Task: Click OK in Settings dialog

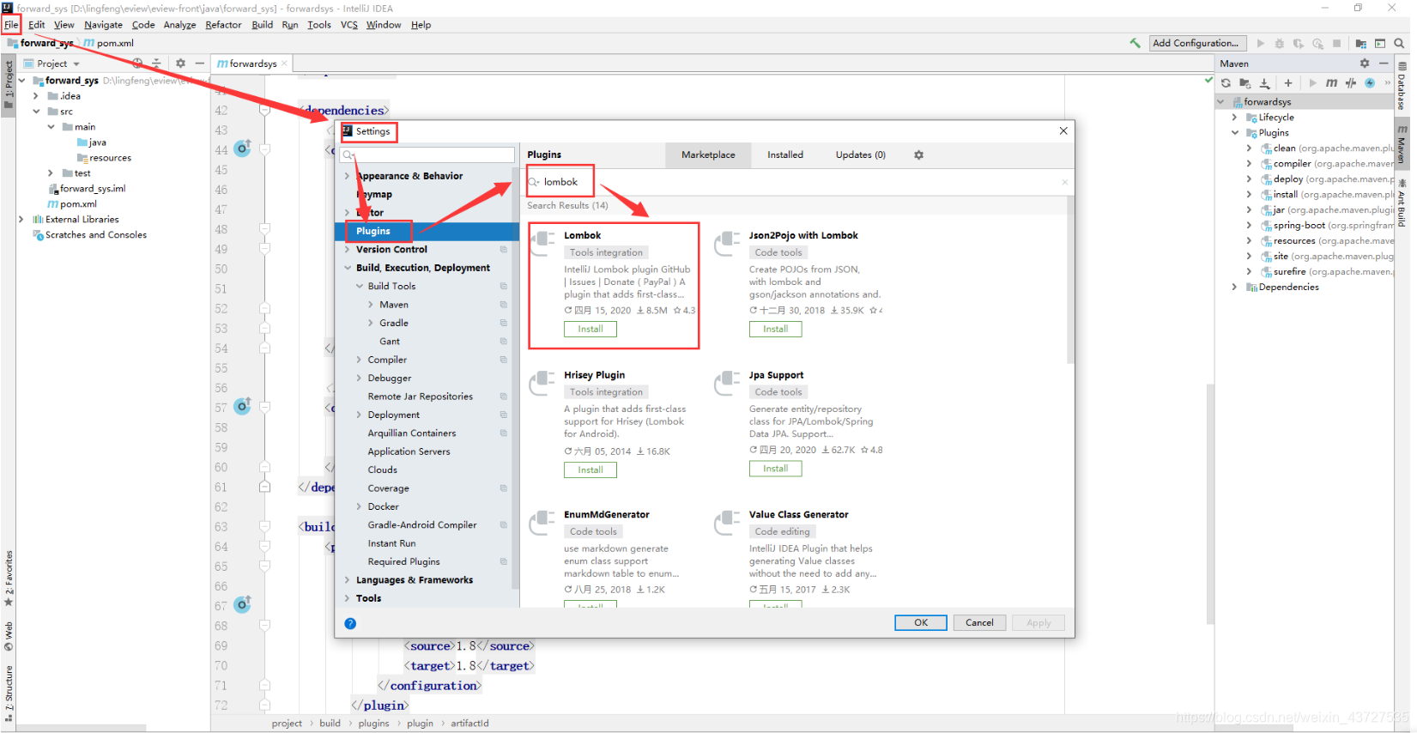Action: point(921,623)
